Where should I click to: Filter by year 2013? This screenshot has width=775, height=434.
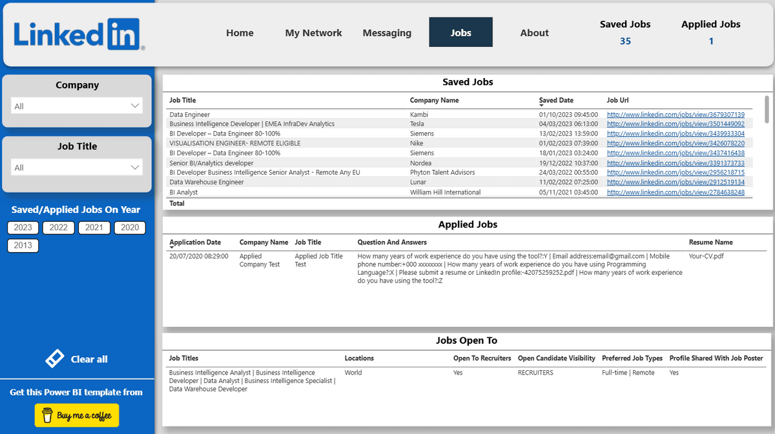pos(23,245)
